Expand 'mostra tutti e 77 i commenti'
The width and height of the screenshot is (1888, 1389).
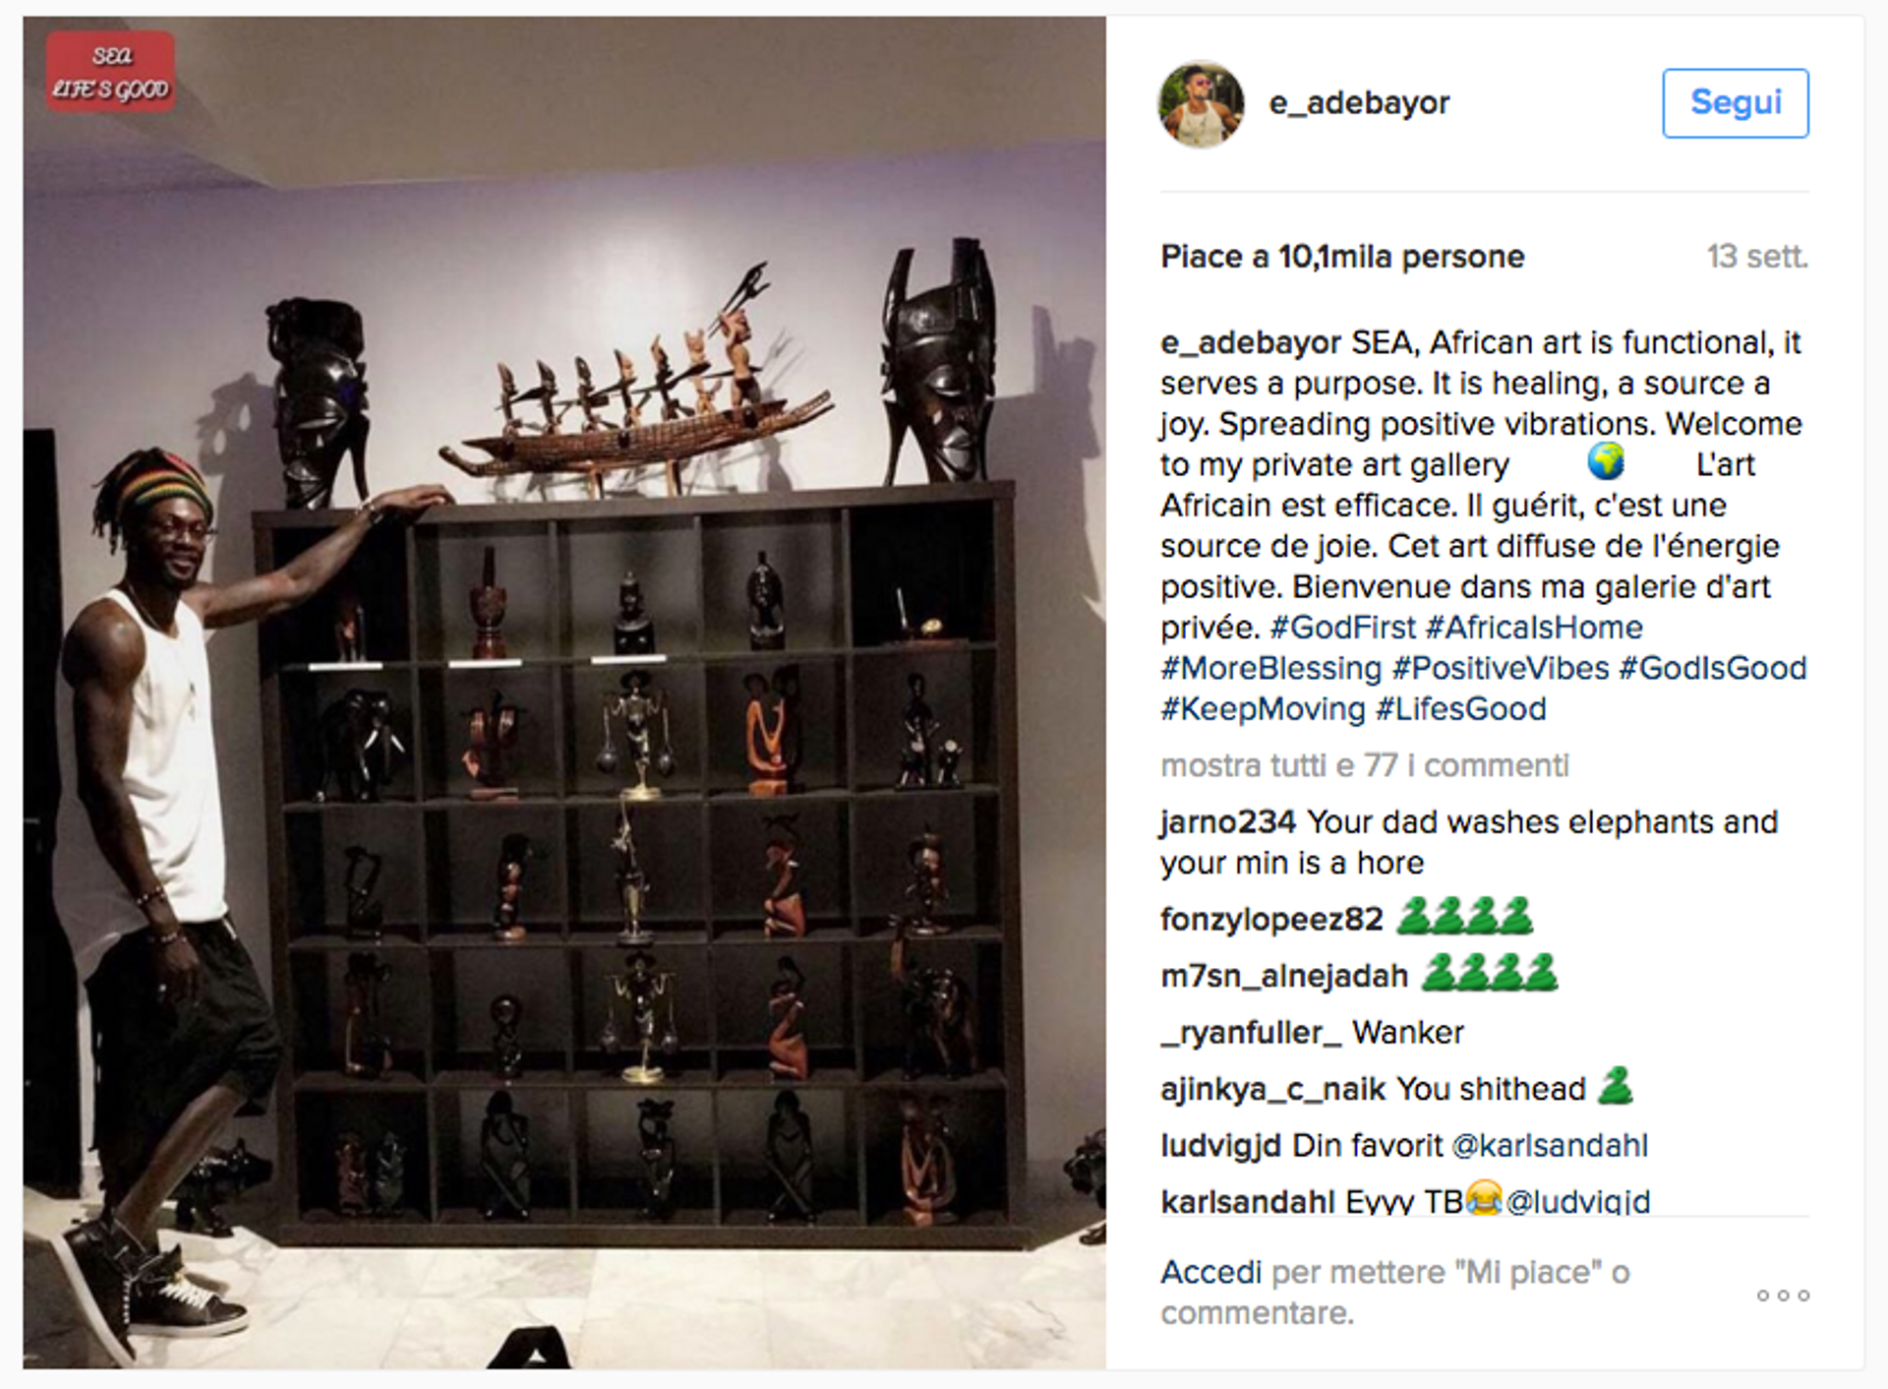click(1364, 765)
